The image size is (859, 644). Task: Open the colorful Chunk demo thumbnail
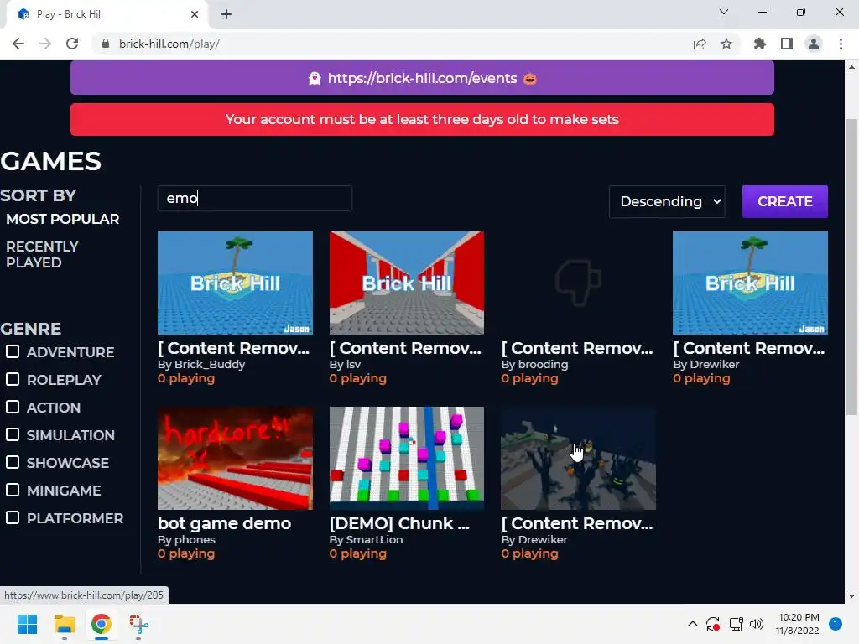(407, 458)
